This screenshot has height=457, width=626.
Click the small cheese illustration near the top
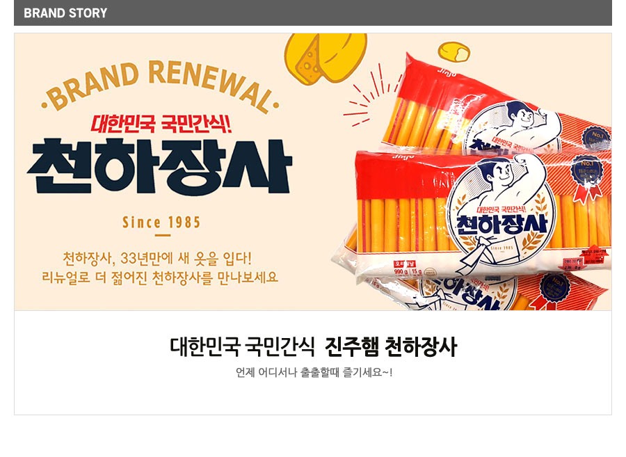coord(454,52)
